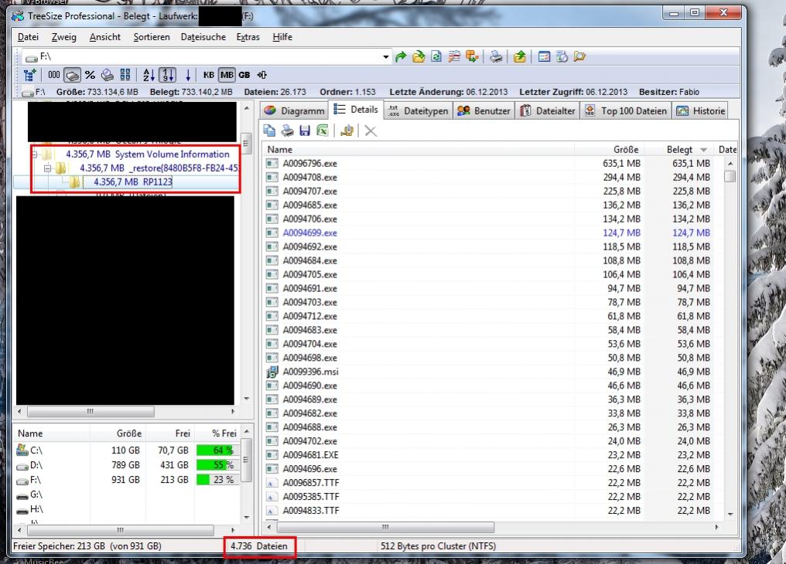Open the Datei menu
786x564 pixels.
(28, 37)
